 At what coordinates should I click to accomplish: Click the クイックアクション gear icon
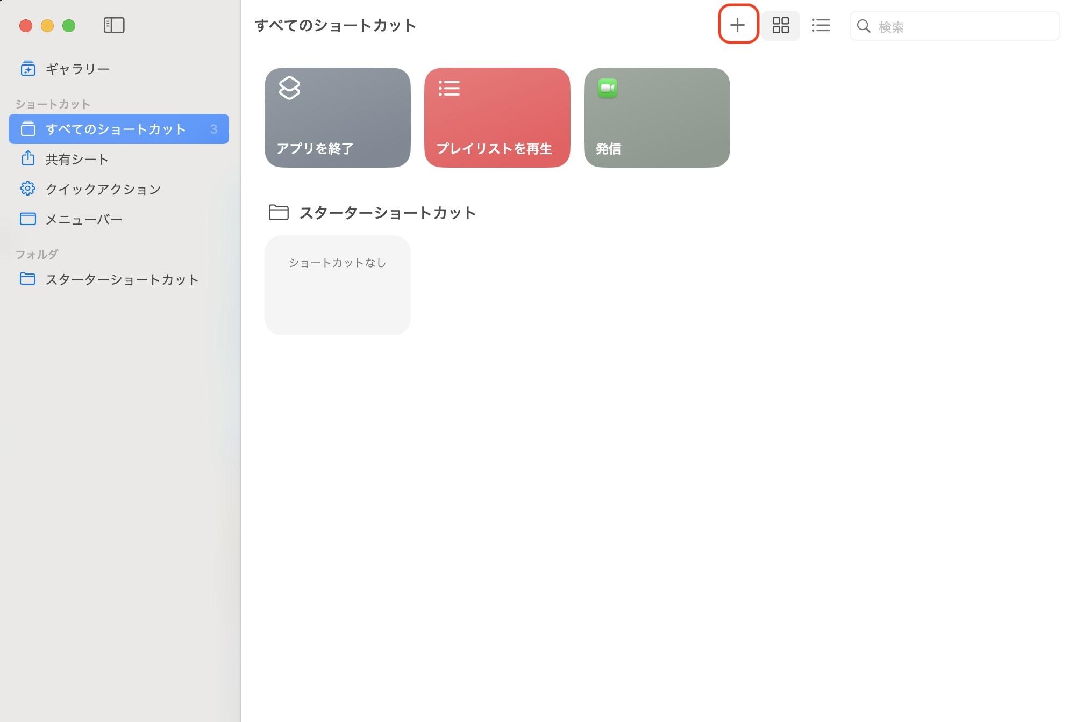pos(28,189)
